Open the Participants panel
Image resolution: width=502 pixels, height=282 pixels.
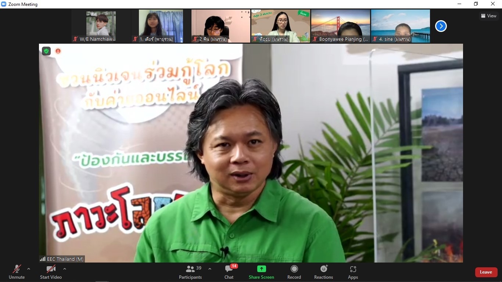click(190, 272)
